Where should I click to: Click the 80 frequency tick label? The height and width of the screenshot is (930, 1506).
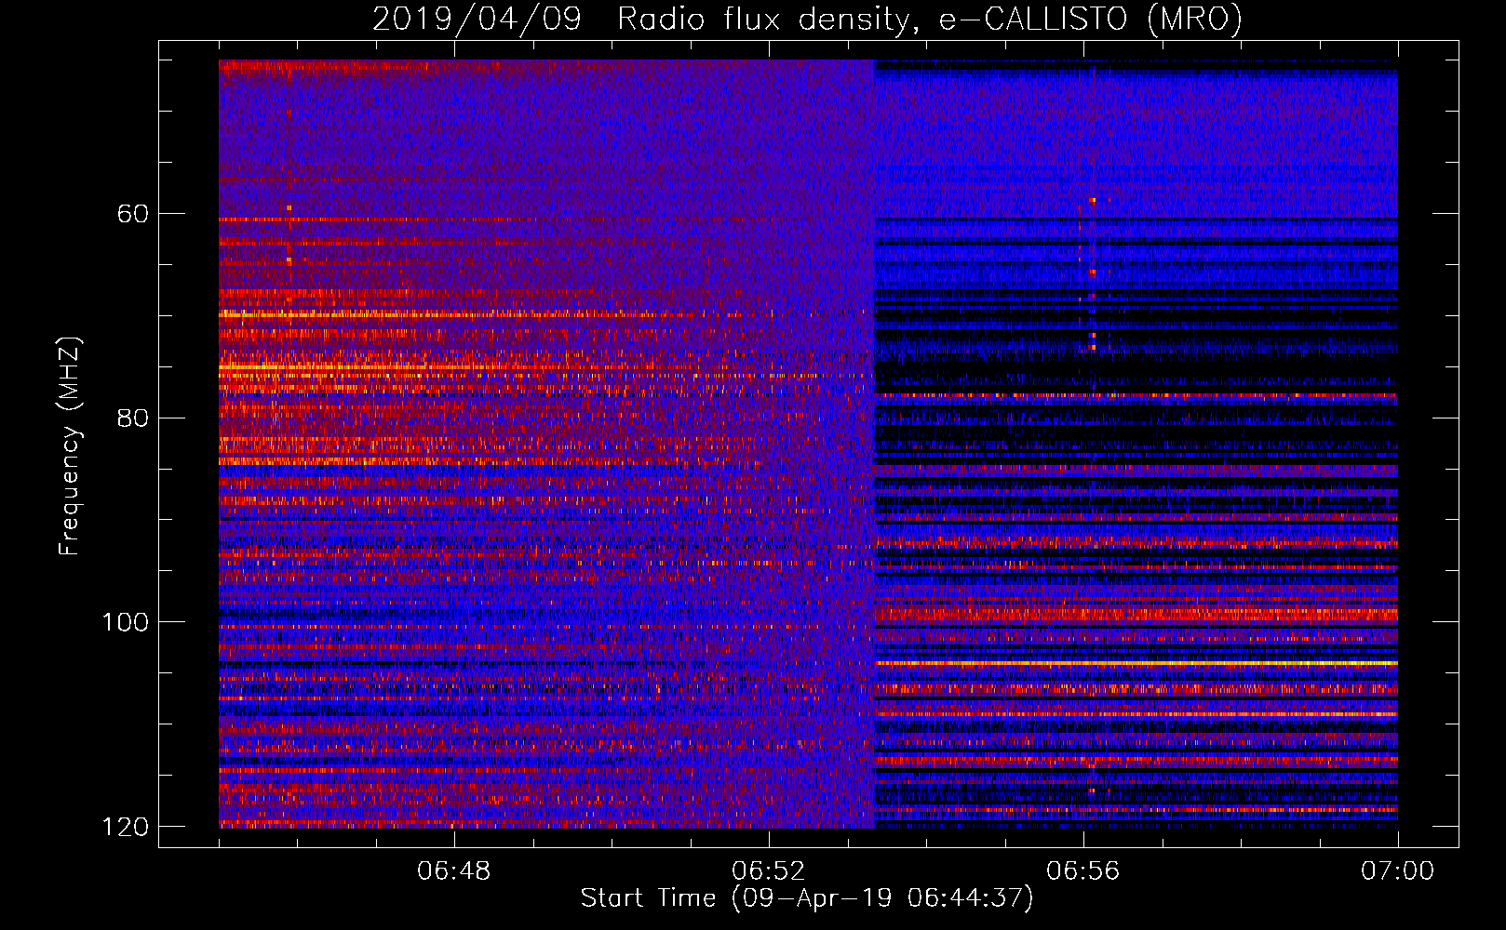(x=133, y=418)
